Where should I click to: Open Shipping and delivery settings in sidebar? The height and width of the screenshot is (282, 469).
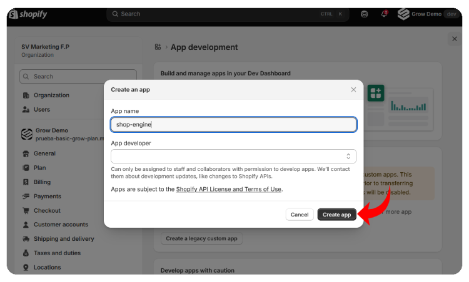point(64,239)
